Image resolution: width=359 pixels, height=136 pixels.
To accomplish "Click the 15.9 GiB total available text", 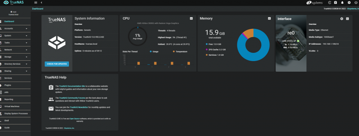I will pos(215,34).
